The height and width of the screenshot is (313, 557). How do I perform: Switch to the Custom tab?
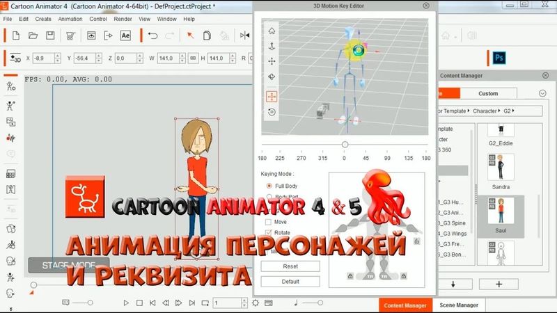click(488, 93)
